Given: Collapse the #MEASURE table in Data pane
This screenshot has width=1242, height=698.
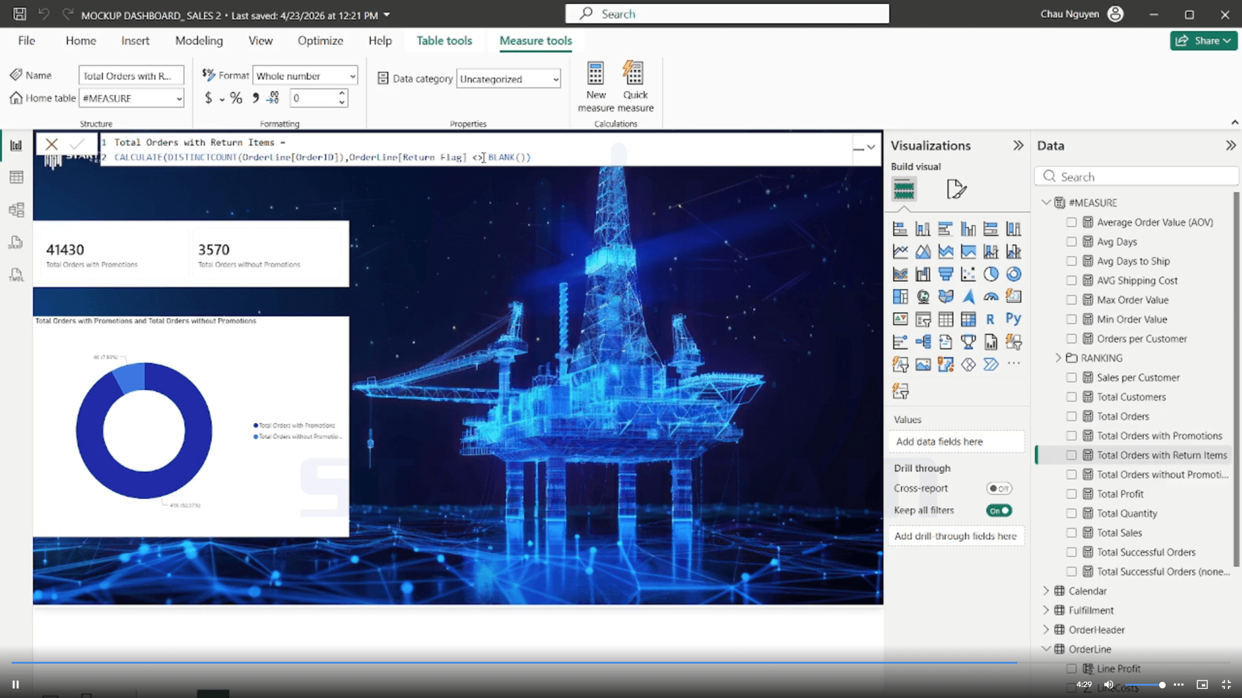Looking at the screenshot, I should point(1046,202).
